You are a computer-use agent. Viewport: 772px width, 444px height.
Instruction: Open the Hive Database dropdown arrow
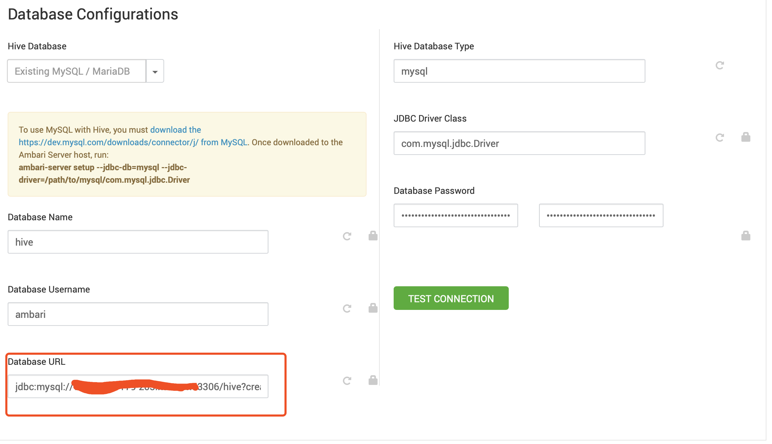click(x=155, y=71)
